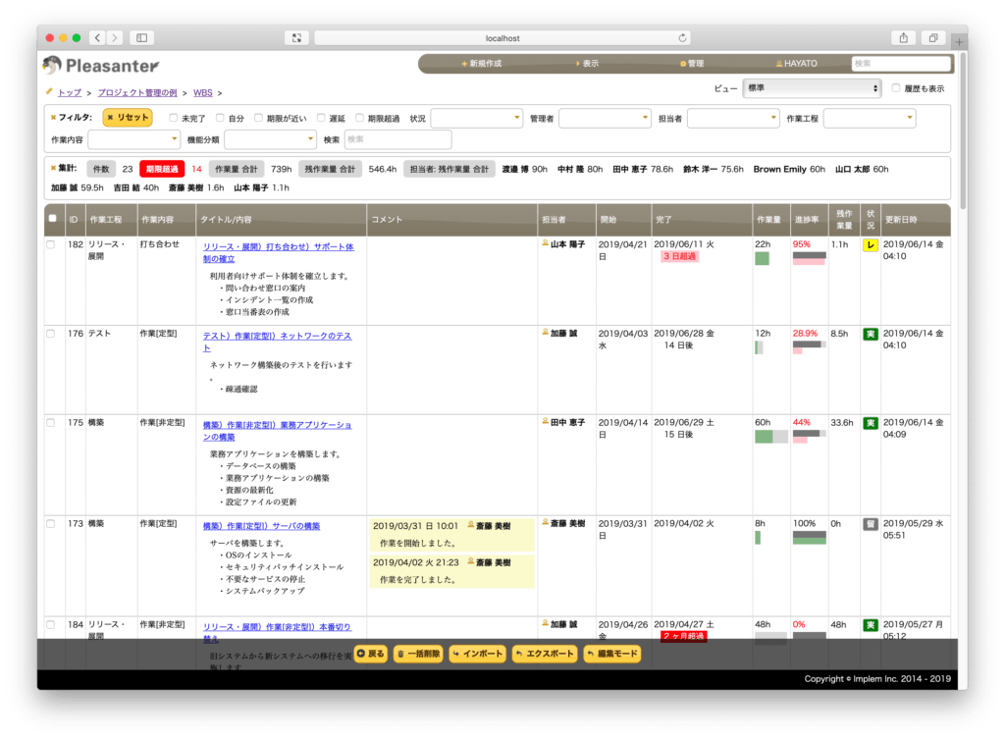This screenshot has height=739, width=1005.
Task: Click the fullscreen icon left of address bar
Action: (x=296, y=38)
